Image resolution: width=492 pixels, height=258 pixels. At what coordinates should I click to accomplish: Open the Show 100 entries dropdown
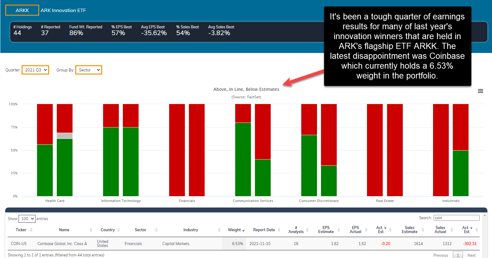[27, 219]
